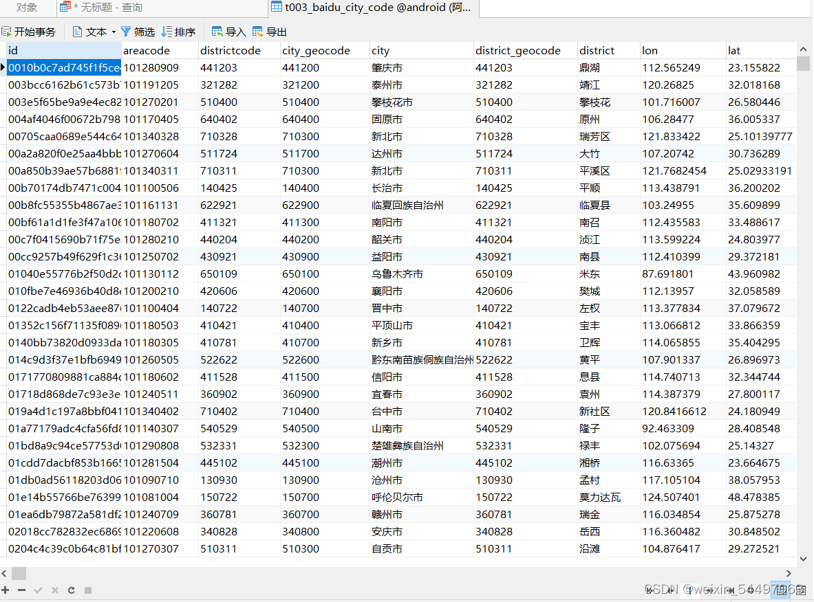
Task: Select city cell 黔东南苗族侗族自治州
Action: (422, 360)
